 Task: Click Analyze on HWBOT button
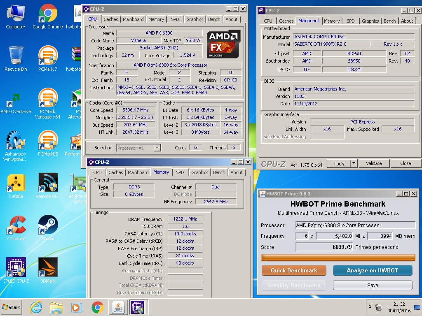tap(373, 270)
